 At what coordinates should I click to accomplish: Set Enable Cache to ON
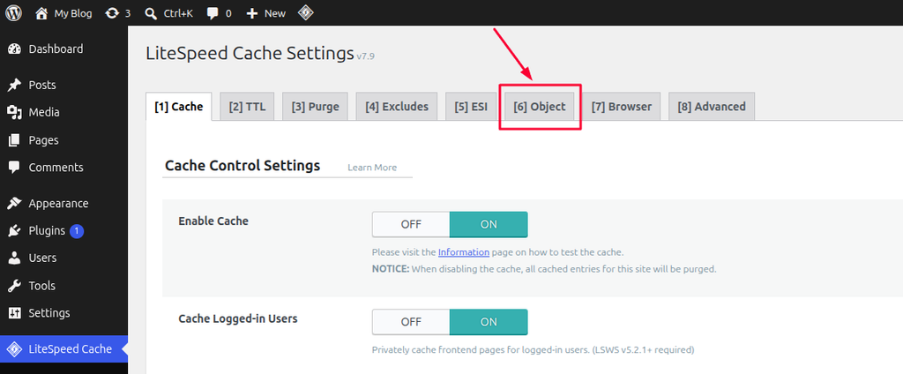click(489, 225)
